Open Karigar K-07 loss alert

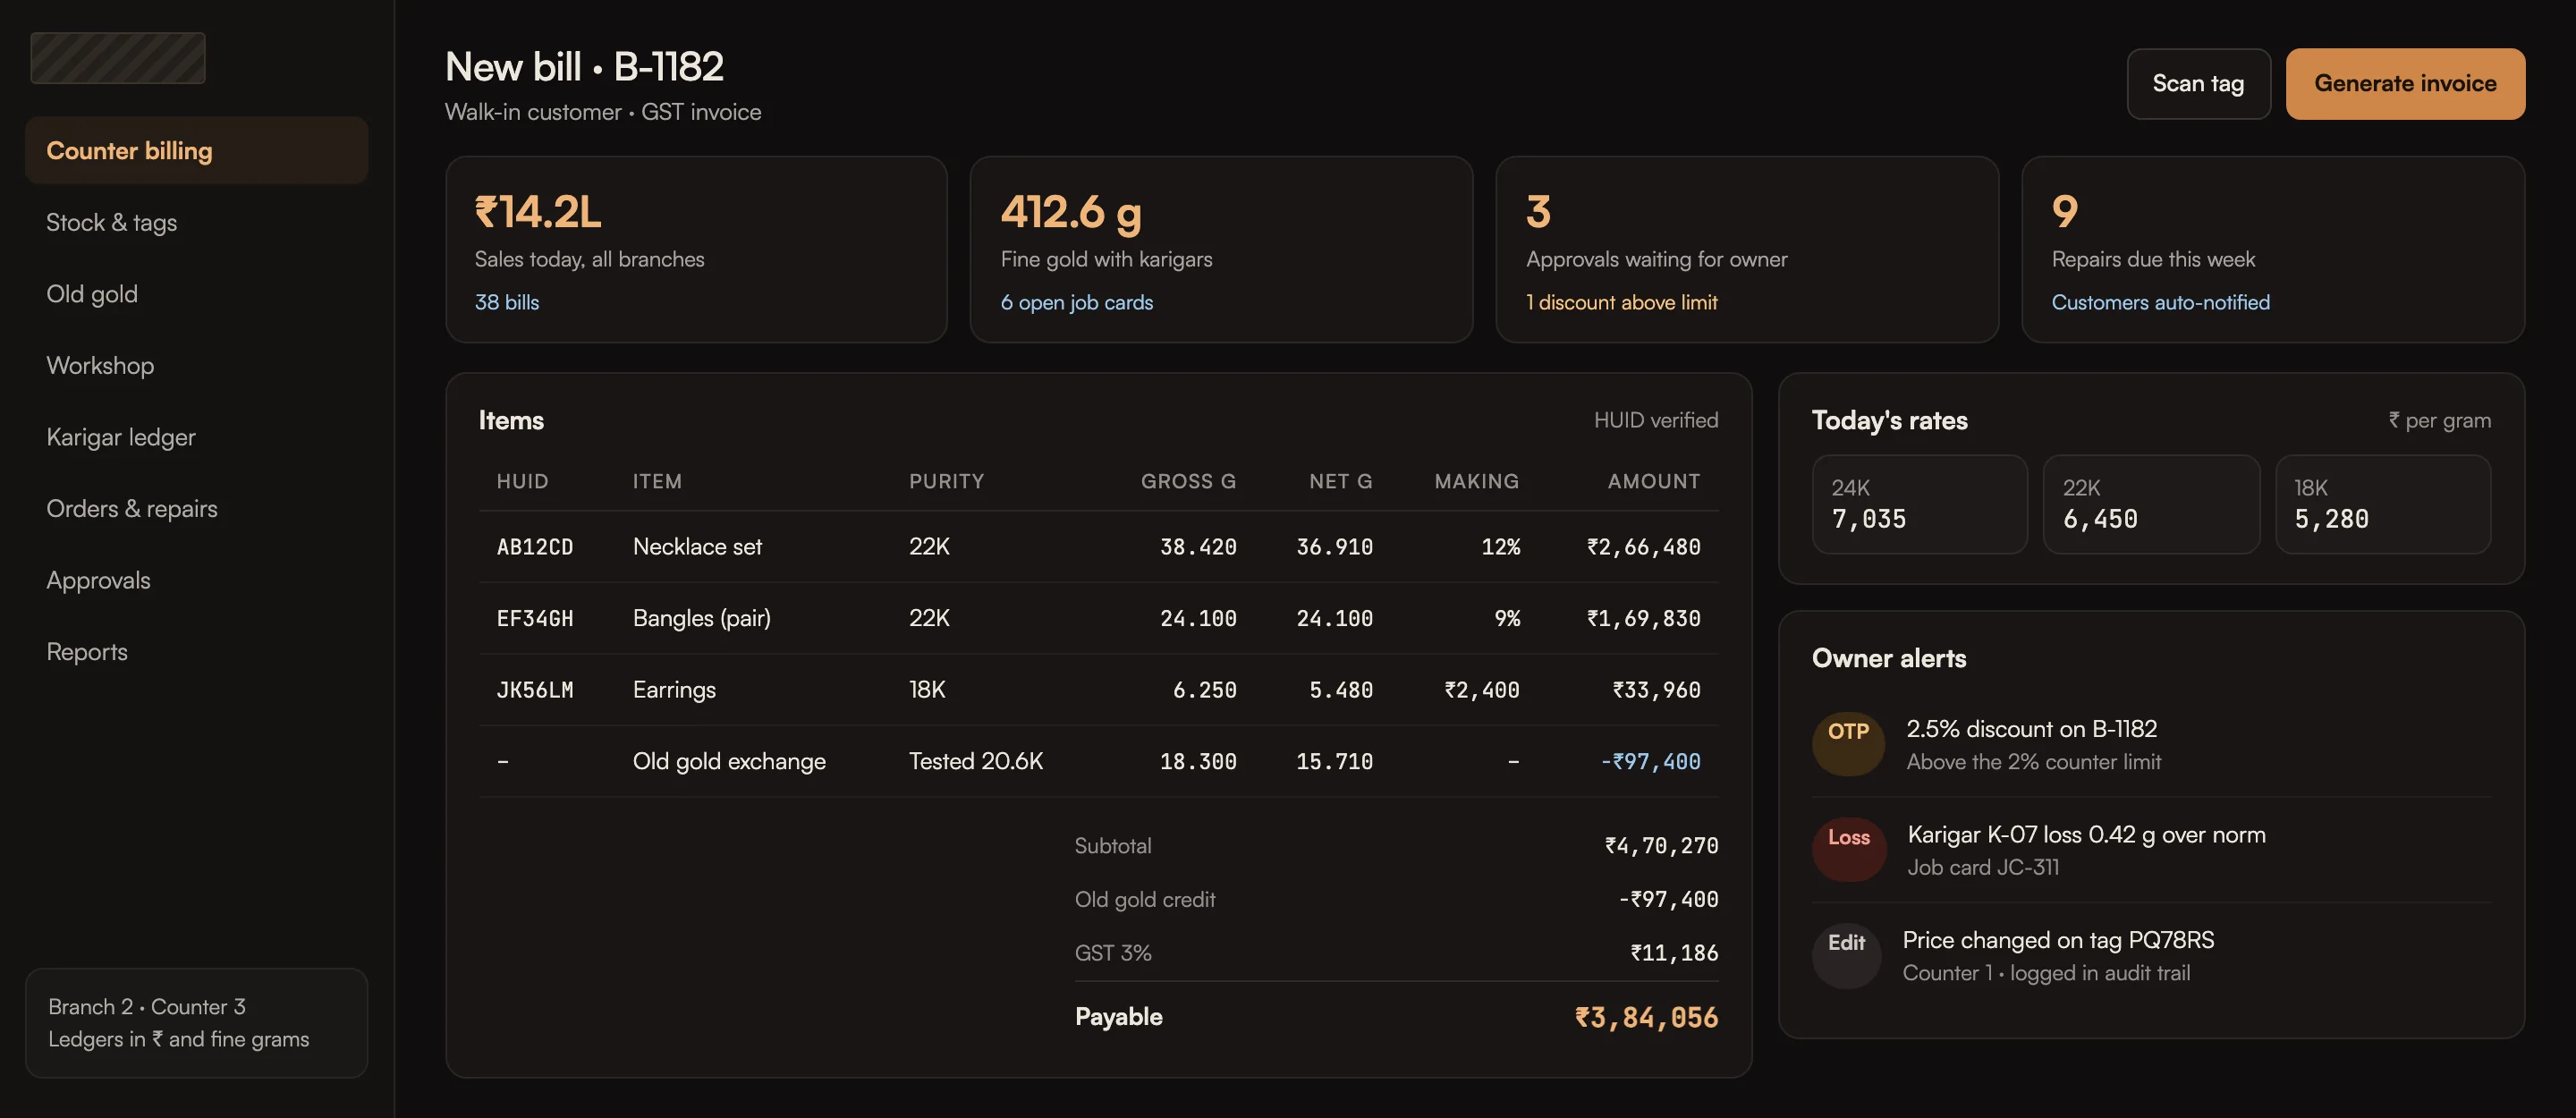[x=2151, y=850]
